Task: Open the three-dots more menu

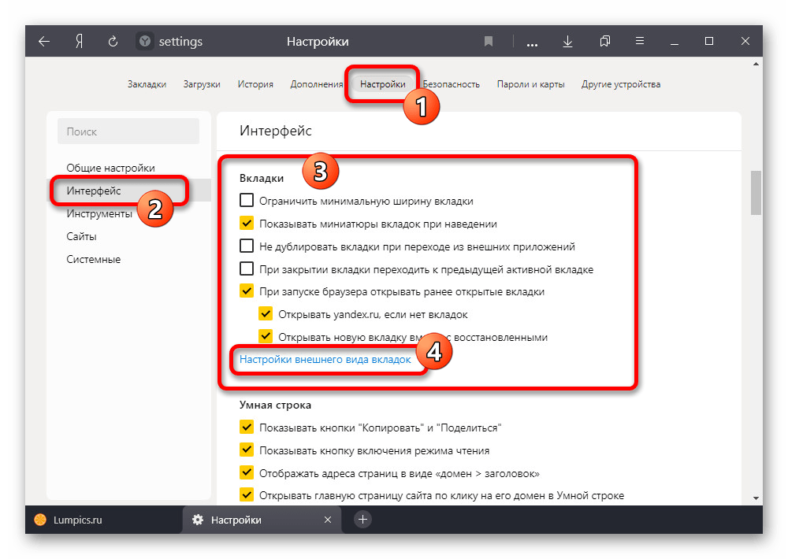Action: (x=531, y=42)
